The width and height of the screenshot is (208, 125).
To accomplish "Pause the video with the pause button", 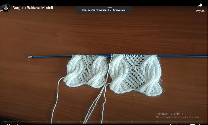I will click(8, 124).
